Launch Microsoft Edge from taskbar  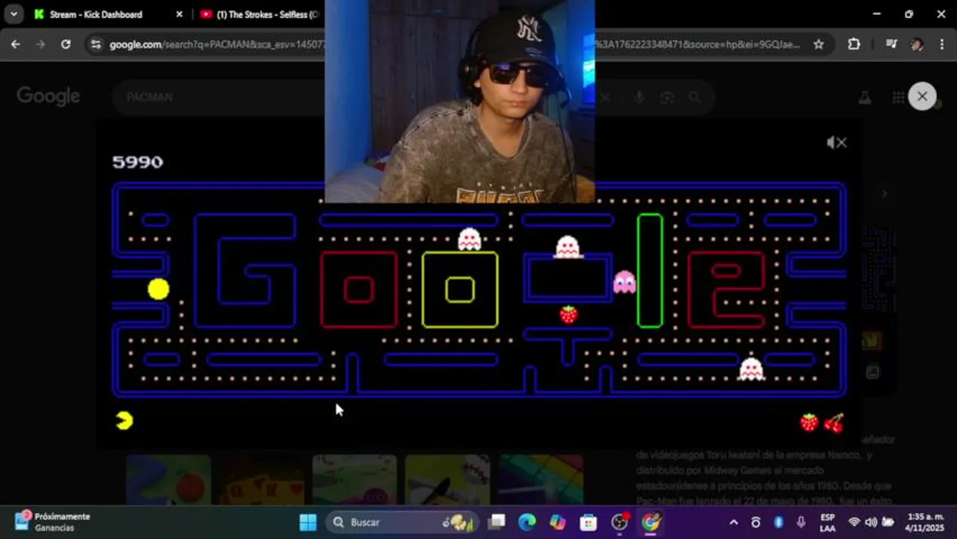[527, 522]
